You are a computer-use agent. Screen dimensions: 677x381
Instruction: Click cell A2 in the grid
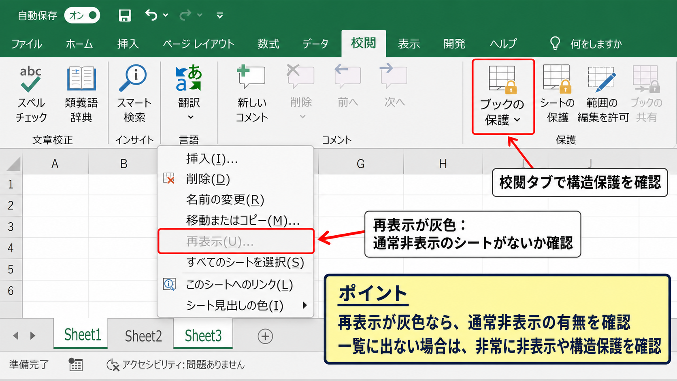(55, 205)
